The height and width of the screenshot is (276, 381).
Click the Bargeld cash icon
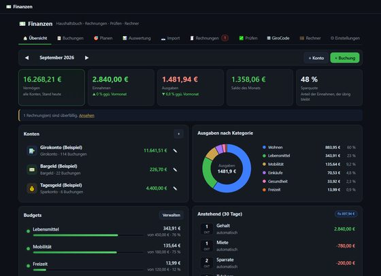point(31,169)
